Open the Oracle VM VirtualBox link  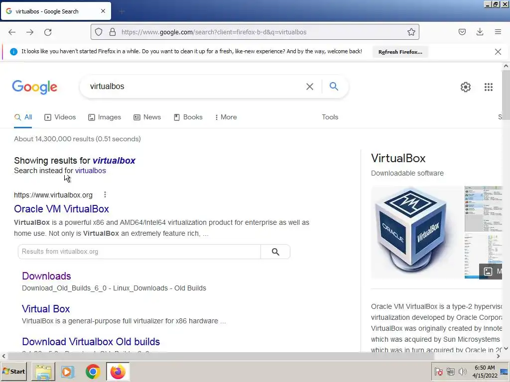(x=61, y=209)
